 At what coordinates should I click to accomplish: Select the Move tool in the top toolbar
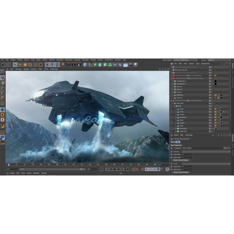tap(20, 65)
